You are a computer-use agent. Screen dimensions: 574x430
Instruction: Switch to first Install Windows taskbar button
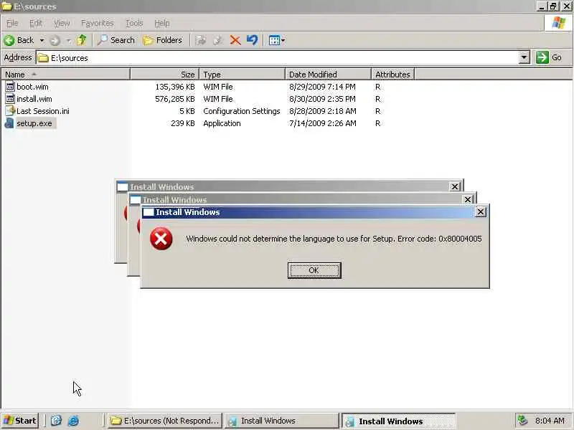tap(281, 421)
